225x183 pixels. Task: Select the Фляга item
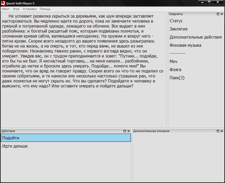coord(175,70)
